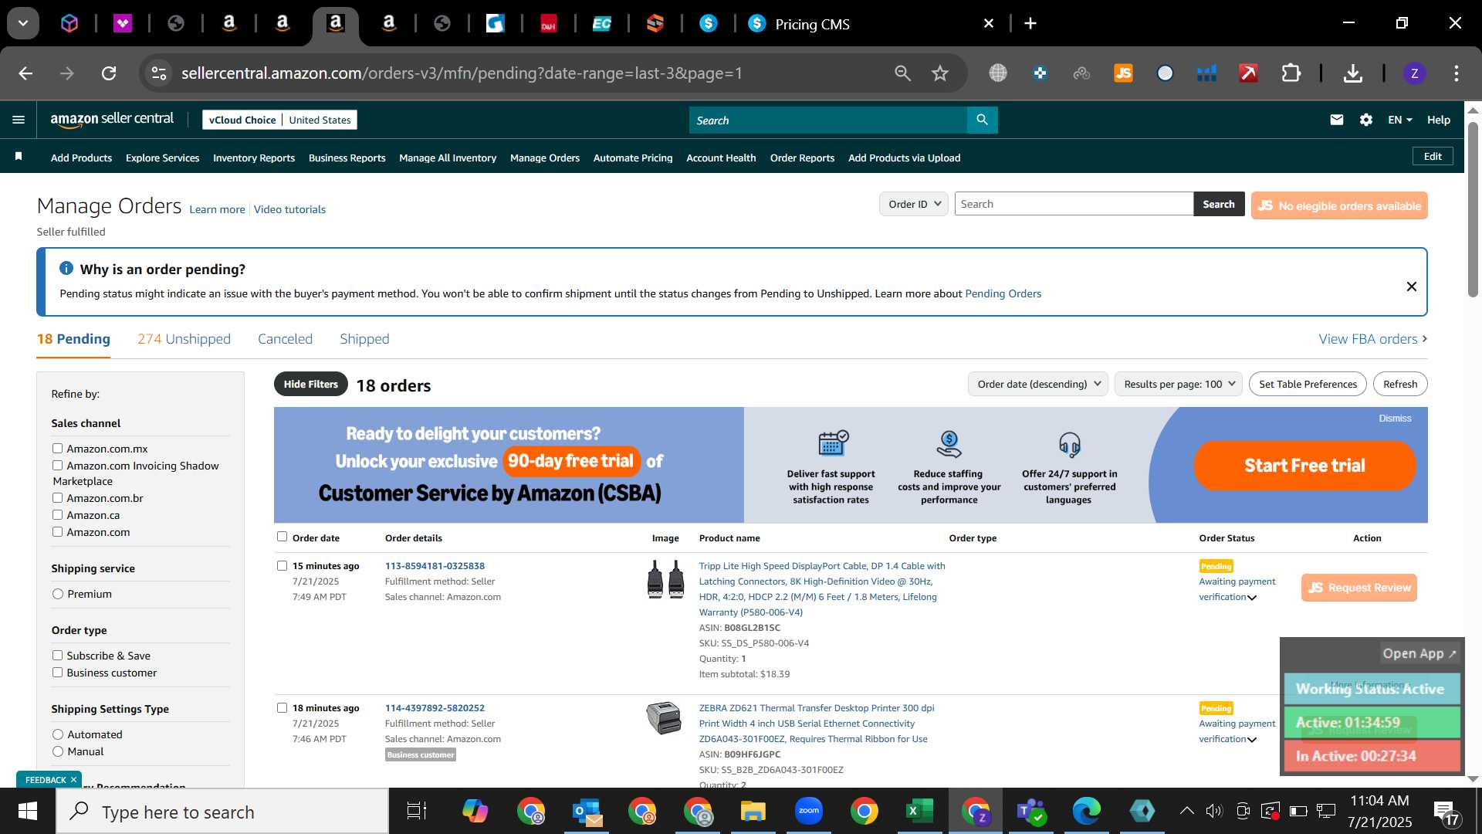Open order link 114-4397892-5820252

(435, 708)
